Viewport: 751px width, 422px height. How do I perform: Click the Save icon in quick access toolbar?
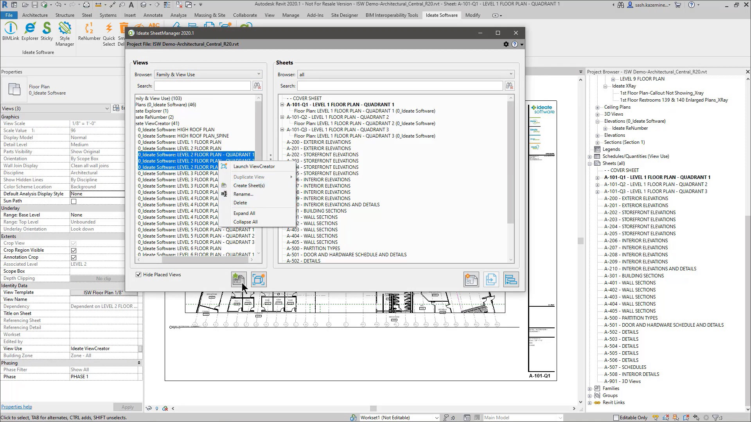click(34, 5)
